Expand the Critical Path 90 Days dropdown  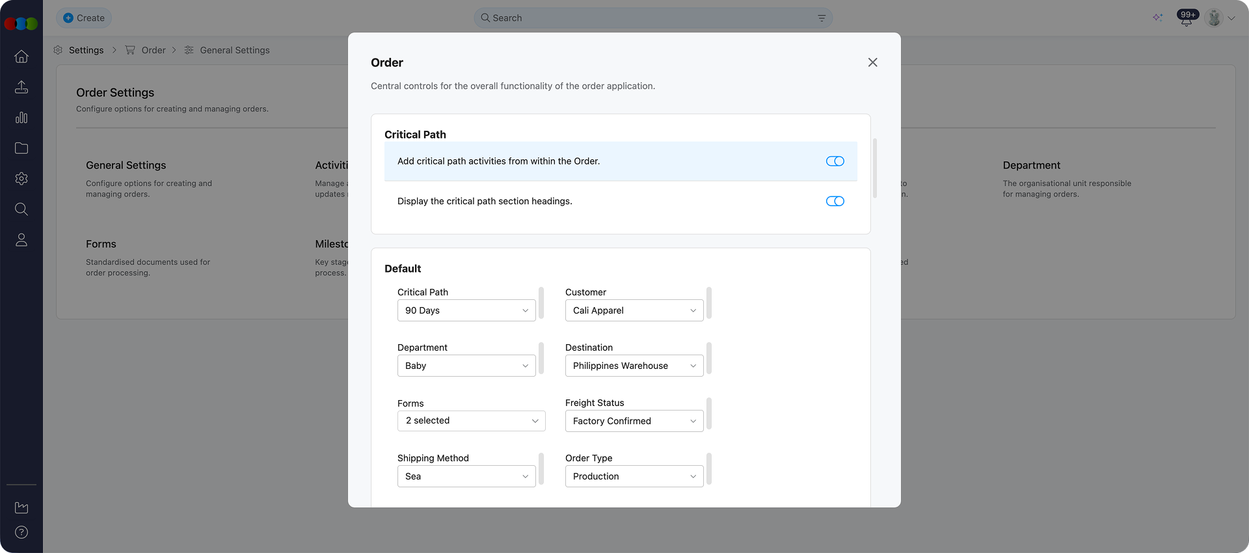466,310
